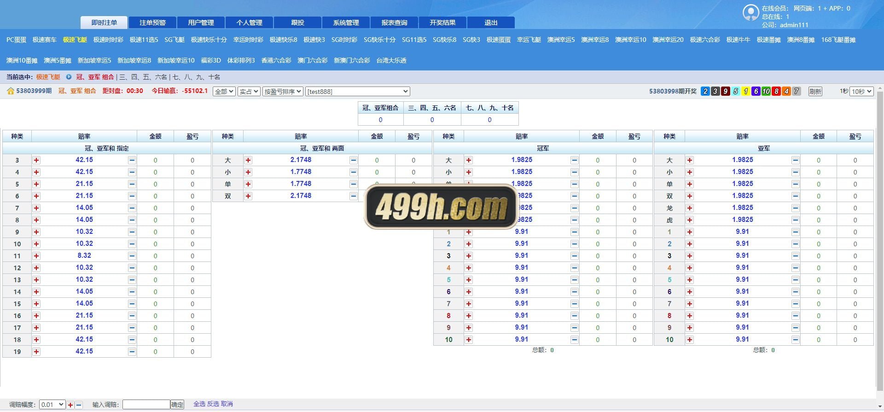Image resolution: width=884 pixels, height=412 pixels.
Task: Select the PC蛋蛋 game link
Action: click(16, 40)
